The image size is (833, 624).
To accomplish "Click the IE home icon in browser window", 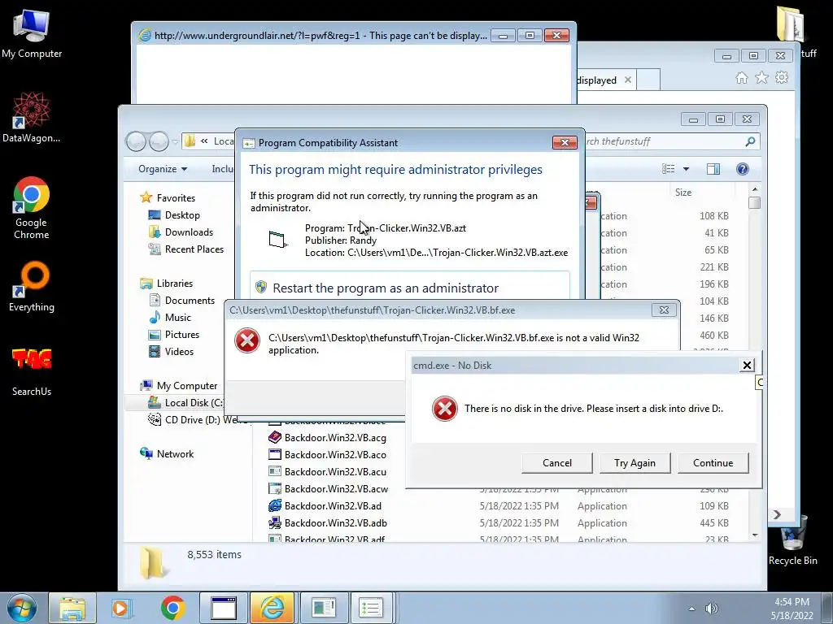I will point(742,78).
